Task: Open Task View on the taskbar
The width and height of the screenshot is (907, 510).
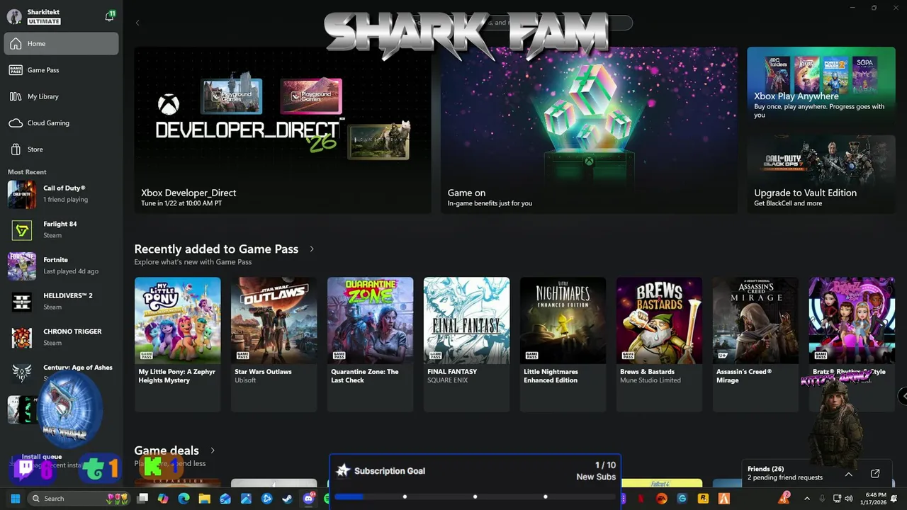Action: 142,499
